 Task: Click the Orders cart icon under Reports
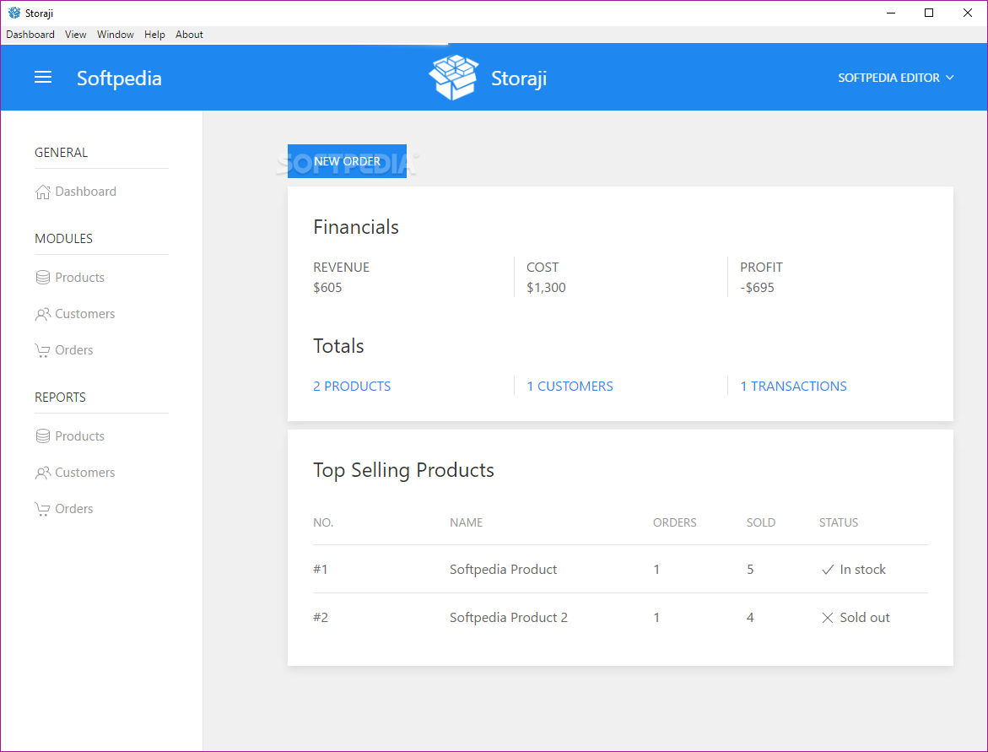42,509
